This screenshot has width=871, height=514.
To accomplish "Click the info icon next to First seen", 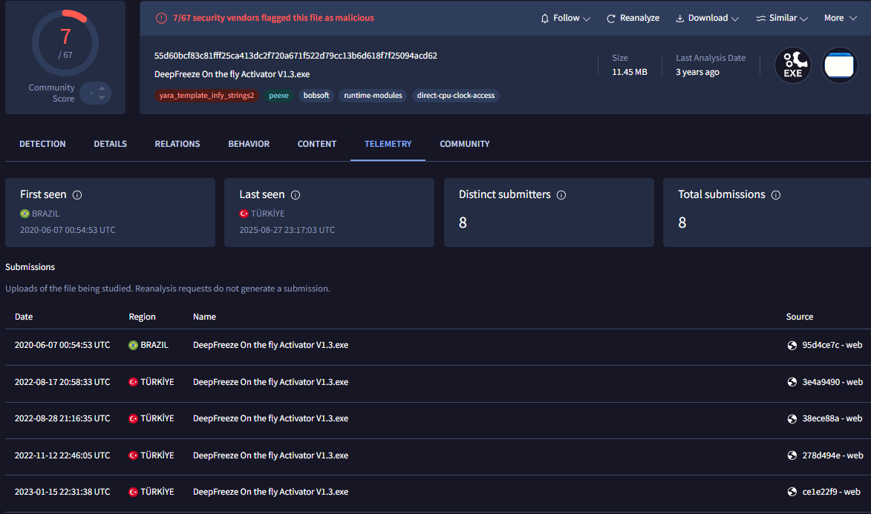I will (x=77, y=195).
